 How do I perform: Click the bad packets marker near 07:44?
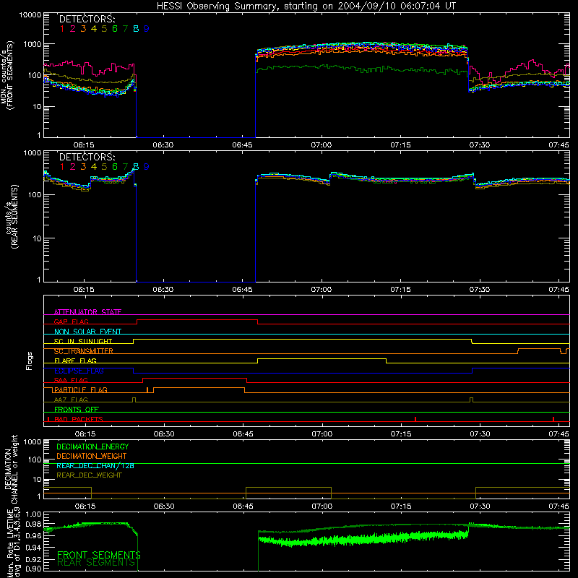tap(553, 419)
